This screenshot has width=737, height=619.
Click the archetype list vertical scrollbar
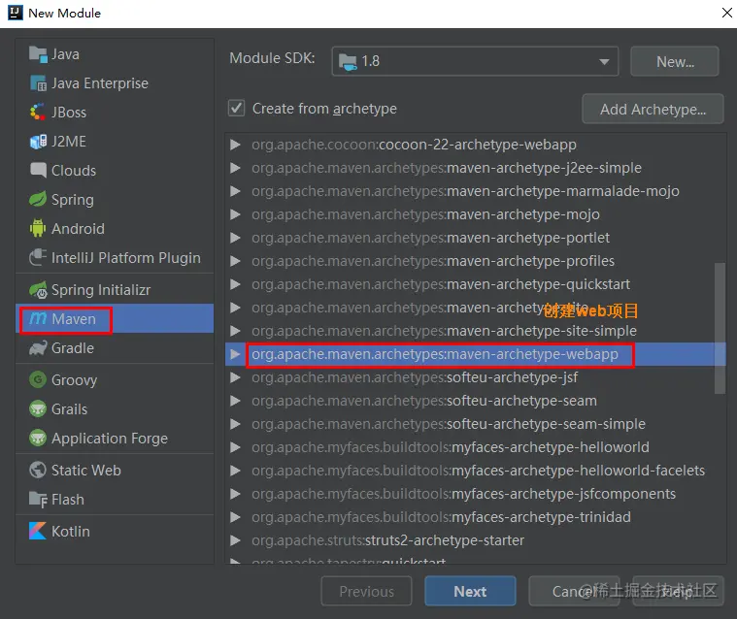(720, 328)
